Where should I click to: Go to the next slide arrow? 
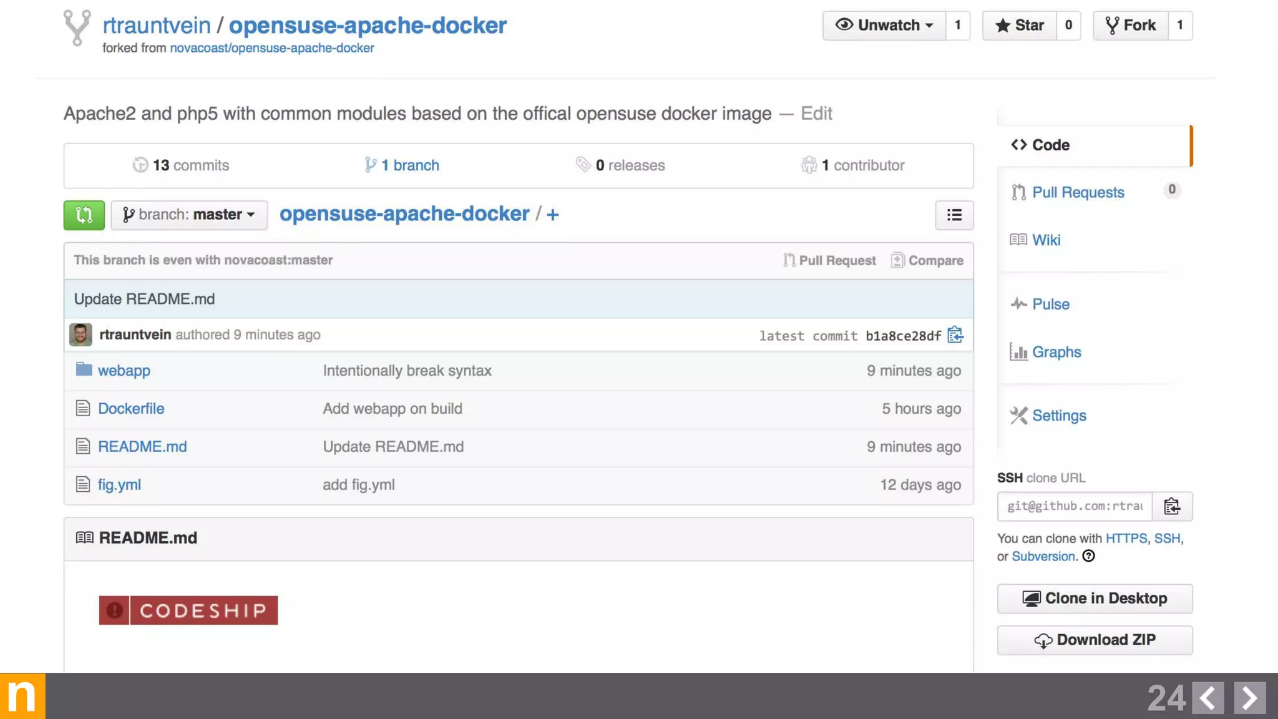coord(1249,697)
